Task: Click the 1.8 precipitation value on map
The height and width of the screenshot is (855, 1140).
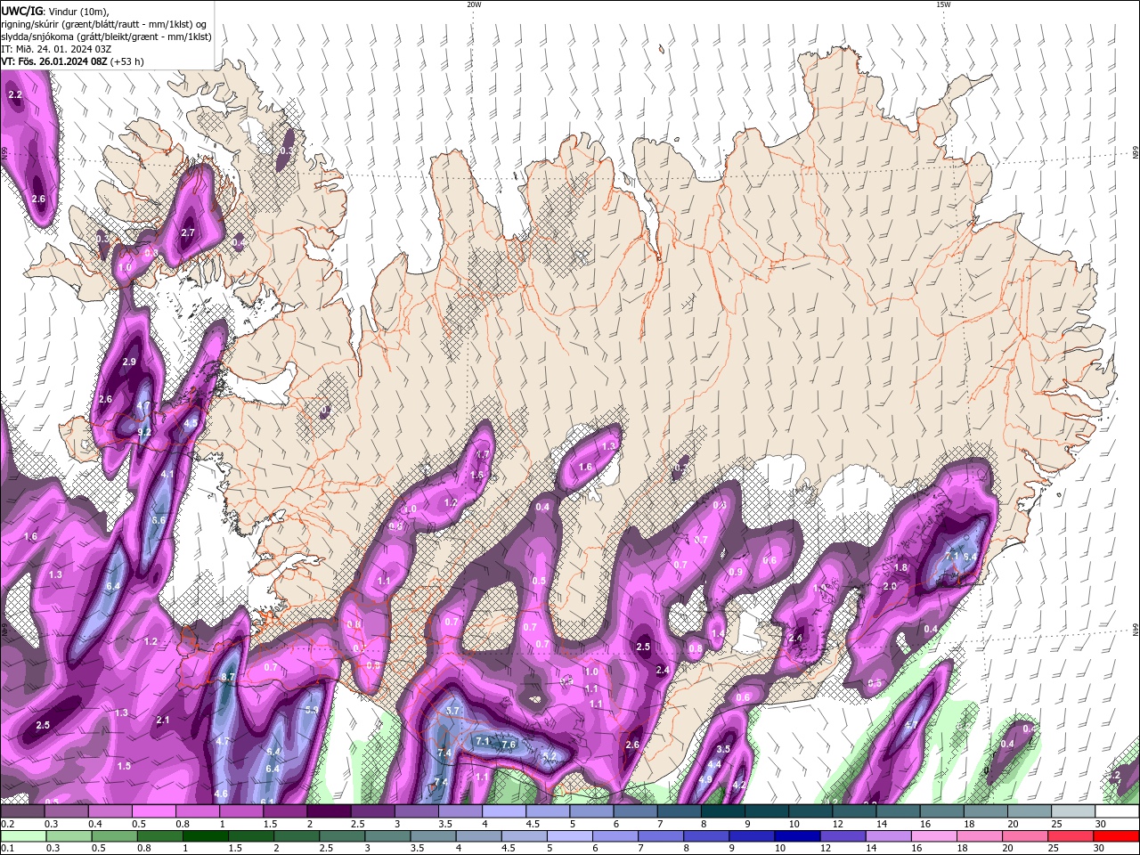Action: point(900,567)
